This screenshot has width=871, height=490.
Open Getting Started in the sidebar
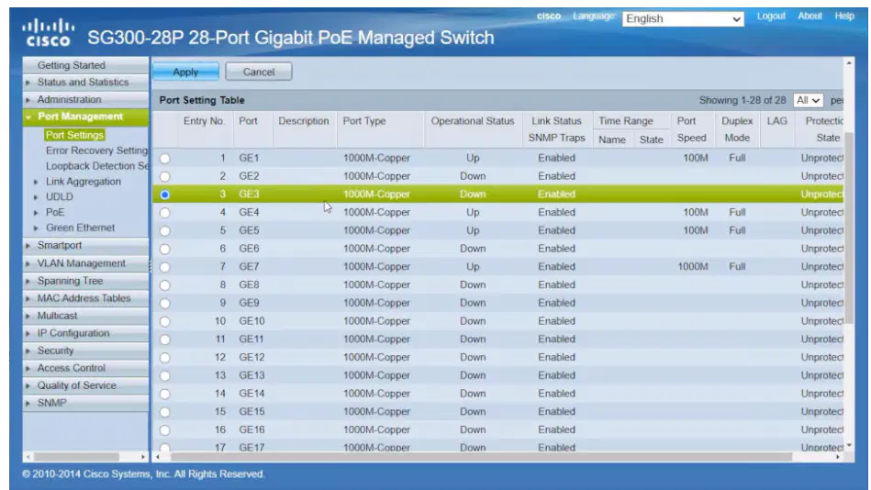(x=71, y=65)
